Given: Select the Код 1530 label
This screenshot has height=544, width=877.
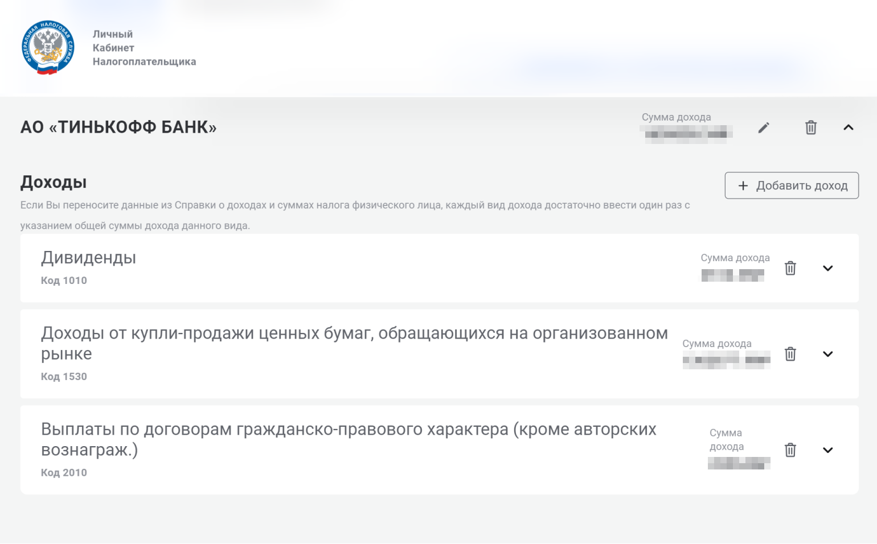Looking at the screenshot, I should click(x=64, y=377).
